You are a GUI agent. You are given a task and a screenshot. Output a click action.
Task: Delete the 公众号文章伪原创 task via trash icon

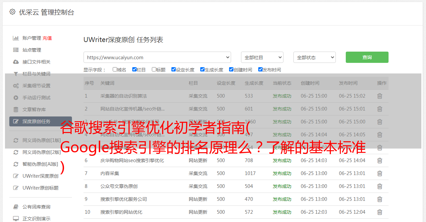pos(380,186)
